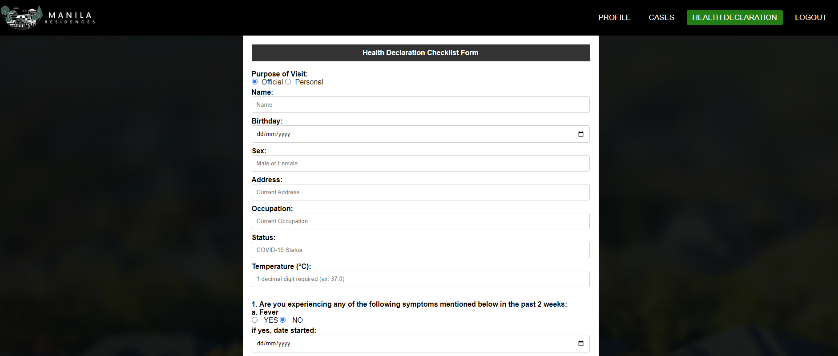Image resolution: width=838 pixels, height=356 pixels.
Task: Choose YES for fever symptom
Action: coord(254,320)
